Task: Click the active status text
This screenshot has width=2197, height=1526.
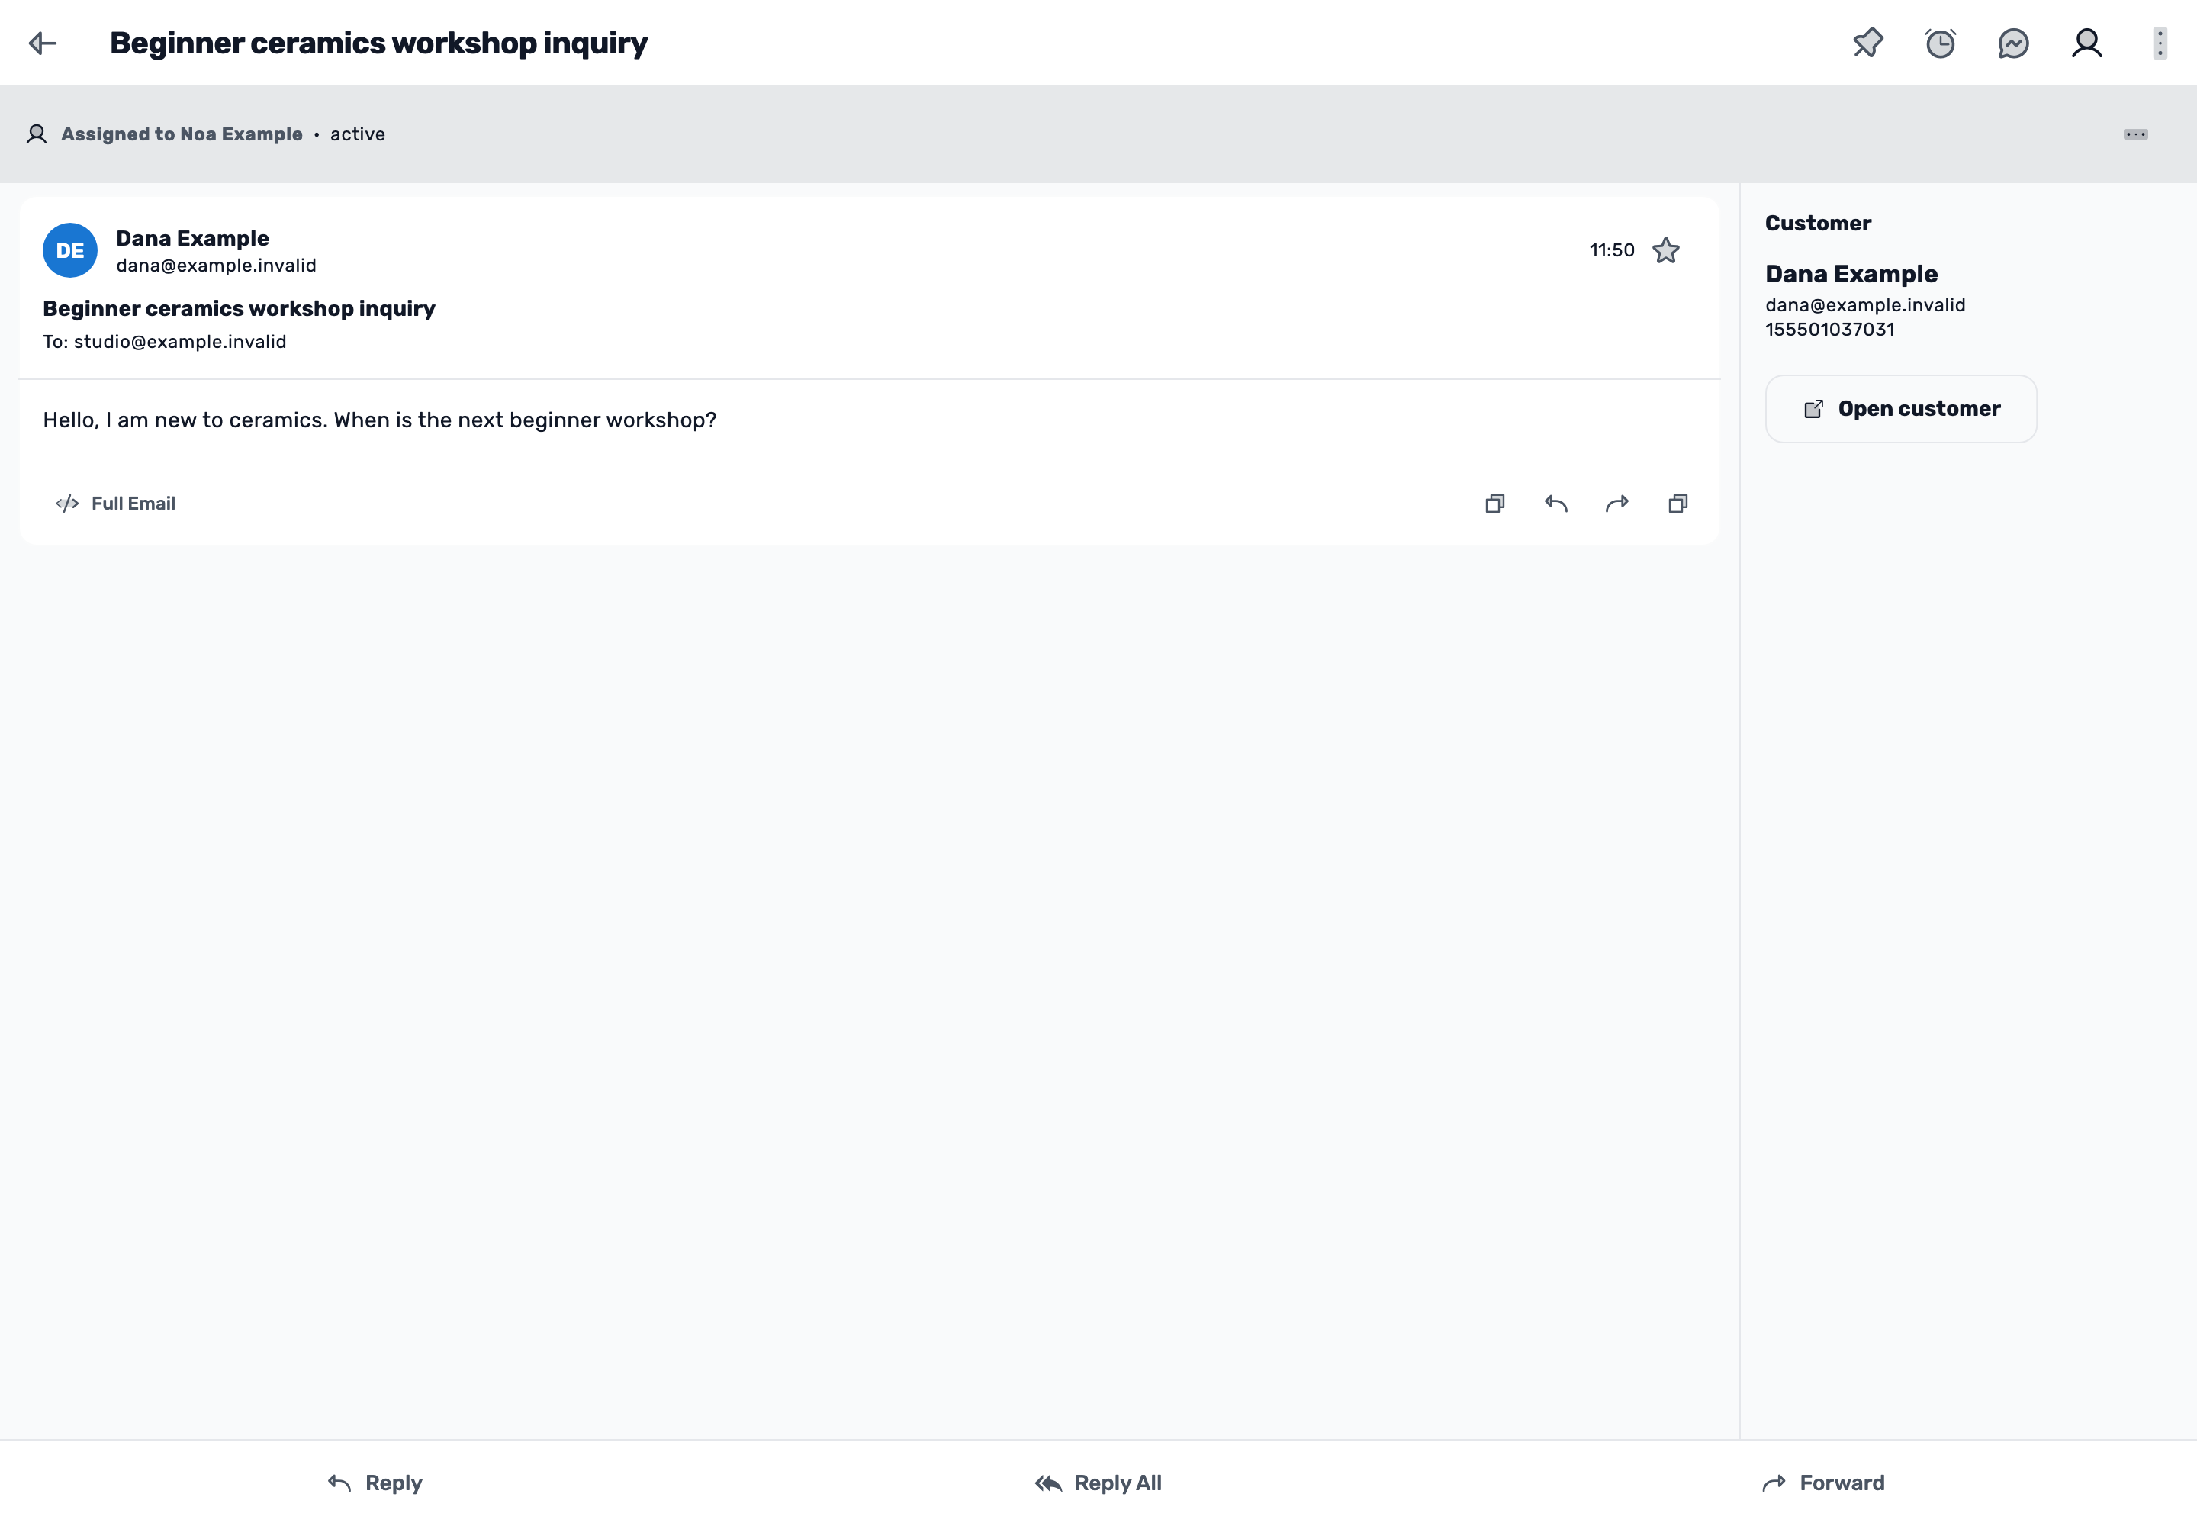Action: click(x=358, y=134)
